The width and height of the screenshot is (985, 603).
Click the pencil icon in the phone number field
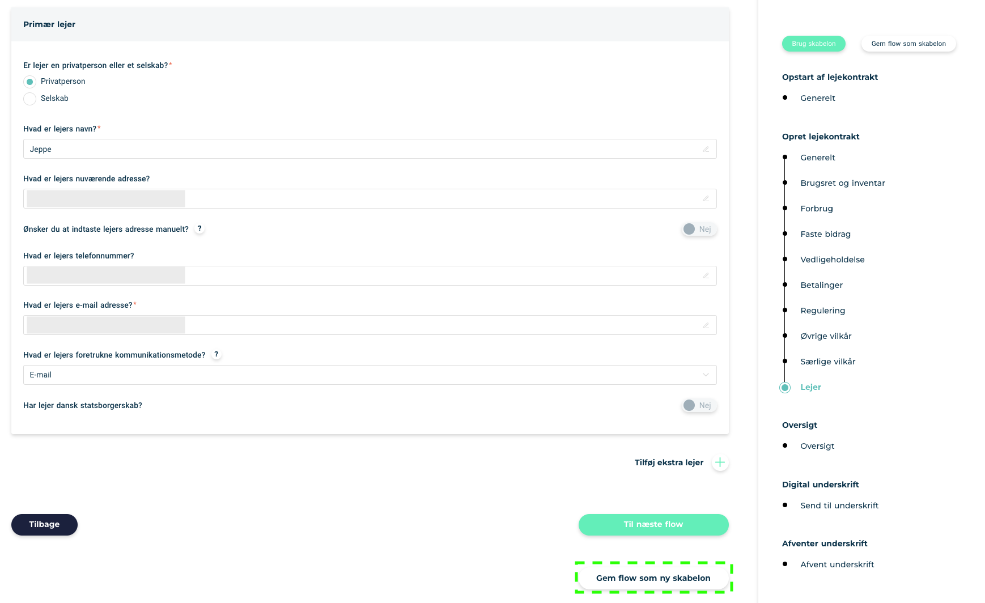(706, 276)
